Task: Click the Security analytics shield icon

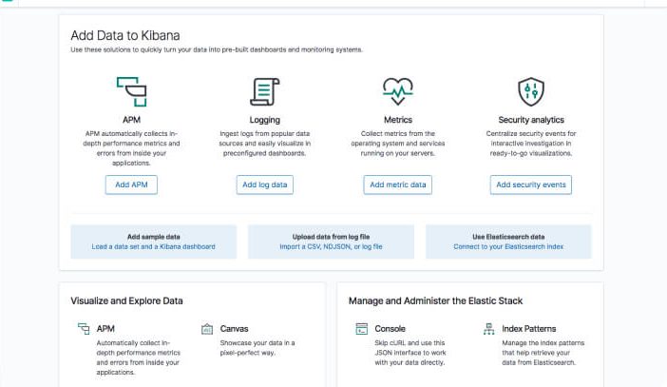Action: pyautogui.click(x=531, y=91)
